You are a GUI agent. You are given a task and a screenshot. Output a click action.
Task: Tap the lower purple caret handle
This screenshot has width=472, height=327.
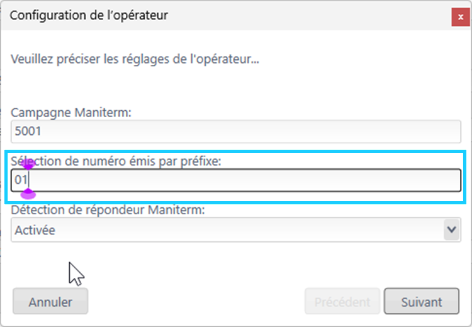click(28, 194)
